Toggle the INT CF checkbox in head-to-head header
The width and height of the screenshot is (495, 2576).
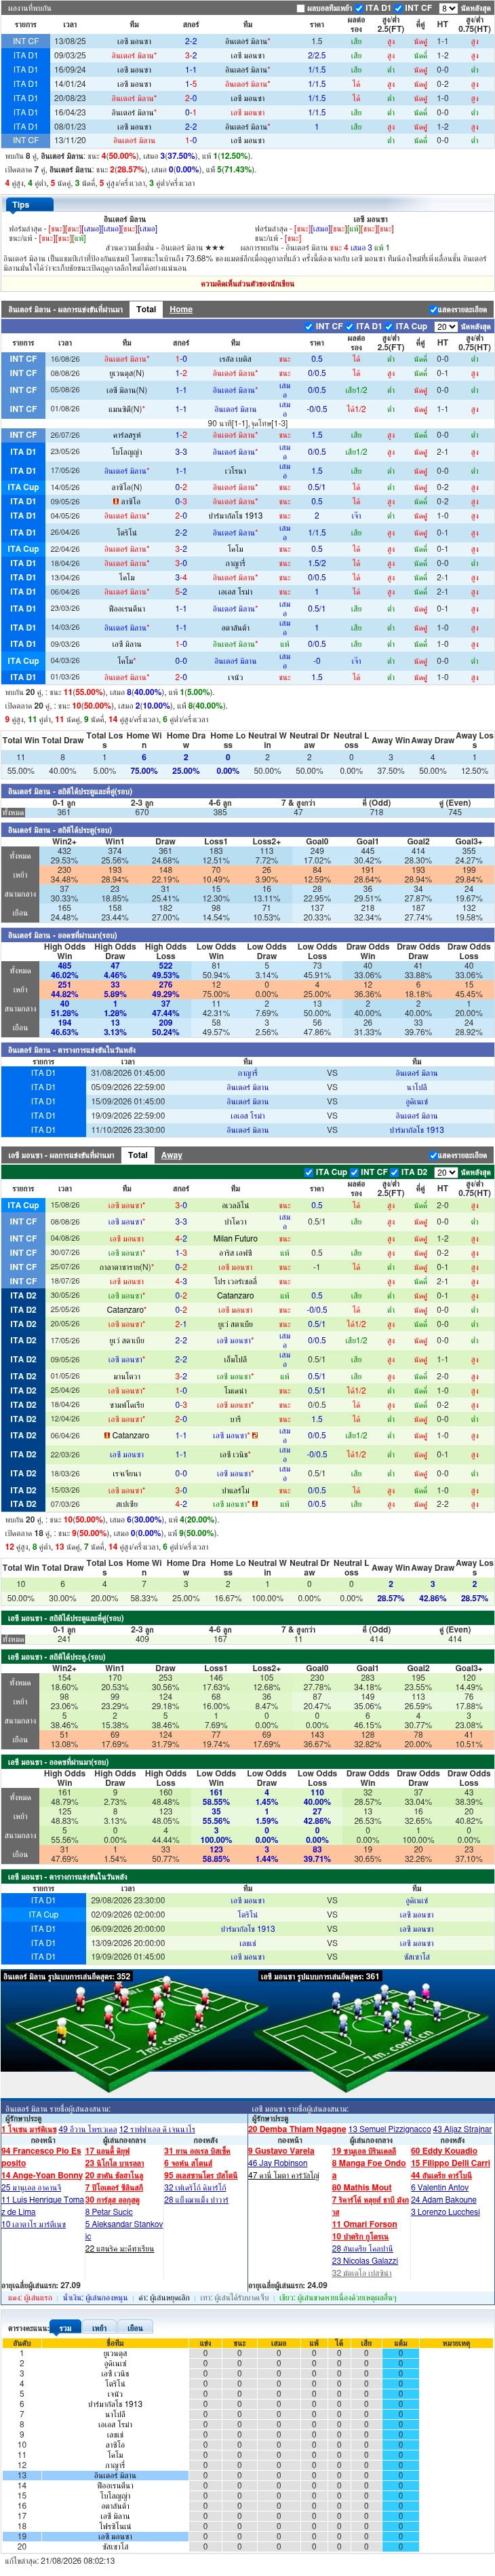(x=399, y=8)
